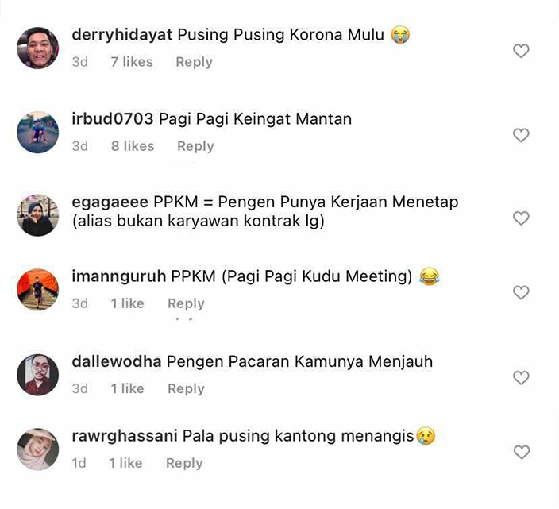Tap the heart beside rawrghassani's comment

[521, 453]
